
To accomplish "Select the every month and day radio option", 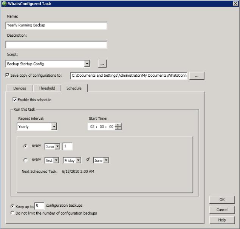I will click(25, 146).
